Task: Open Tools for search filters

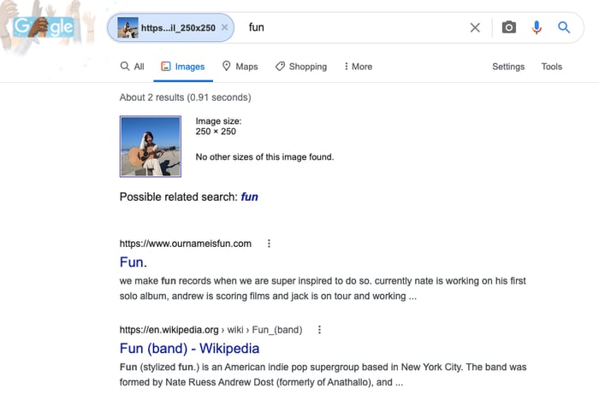Action: coord(552,67)
